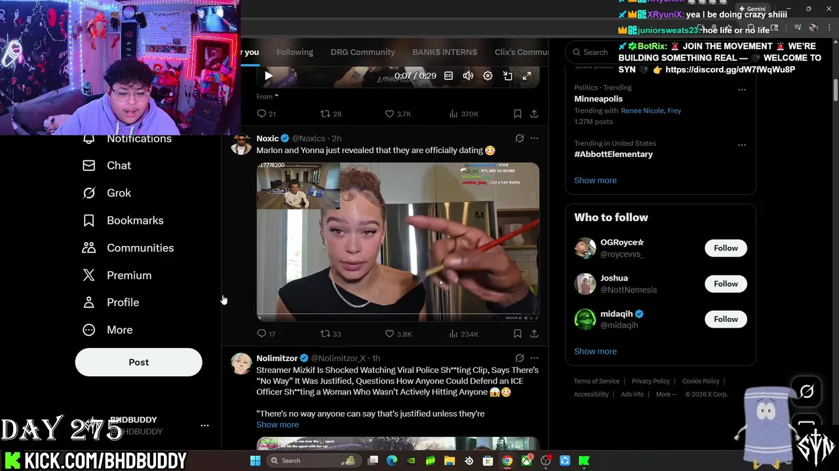Follow OGRoyce
839x471 pixels.
pos(726,248)
